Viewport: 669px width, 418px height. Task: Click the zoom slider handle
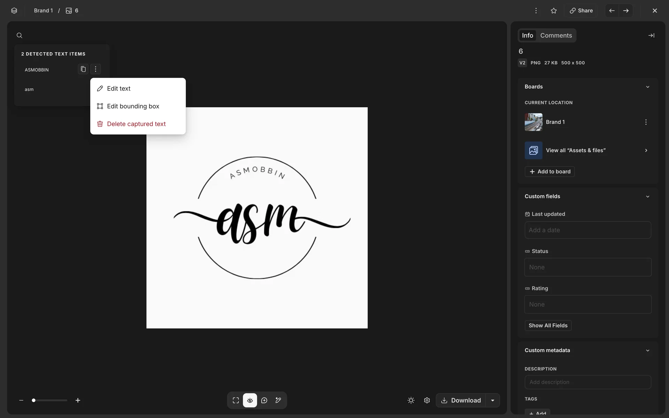(x=33, y=400)
